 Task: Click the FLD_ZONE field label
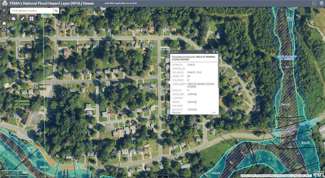click(x=178, y=80)
